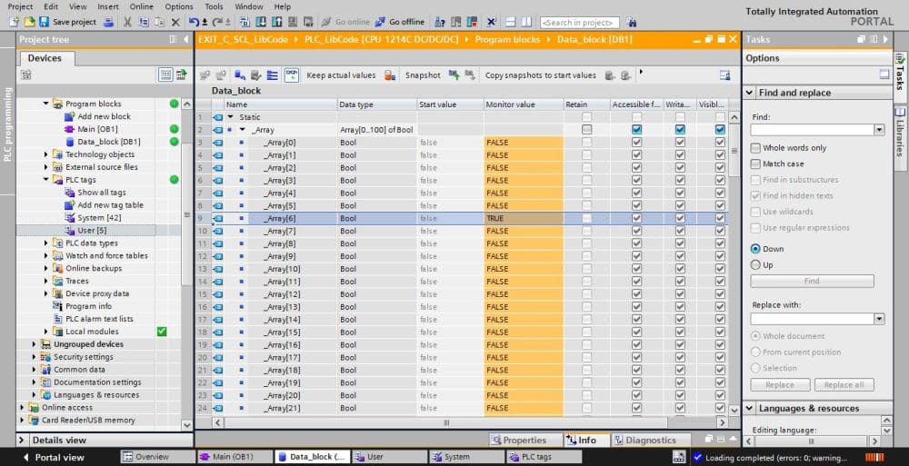Enable the Whole words only checkbox
The image size is (909, 466).
(755, 148)
